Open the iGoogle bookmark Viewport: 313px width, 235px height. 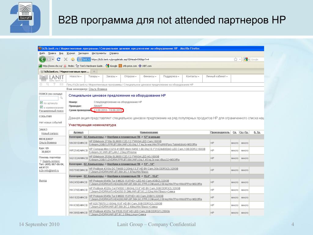(x=111, y=66)
